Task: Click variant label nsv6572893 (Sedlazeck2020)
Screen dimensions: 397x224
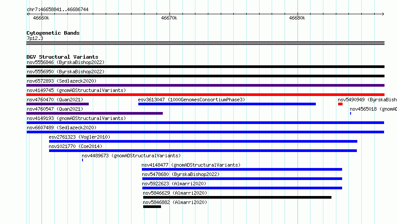Action: (62, 81)
